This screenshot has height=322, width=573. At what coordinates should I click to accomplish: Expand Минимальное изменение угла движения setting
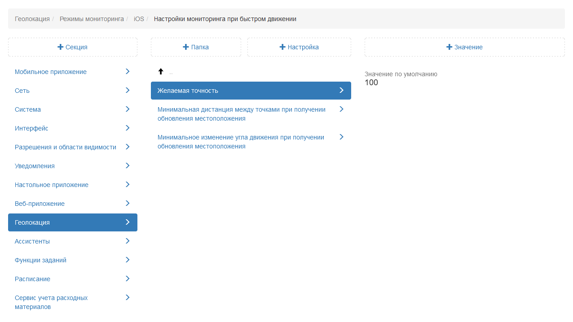click(x=341, y=137)
